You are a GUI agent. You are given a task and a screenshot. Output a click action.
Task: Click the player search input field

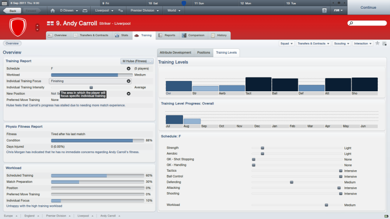pos(367,23)
